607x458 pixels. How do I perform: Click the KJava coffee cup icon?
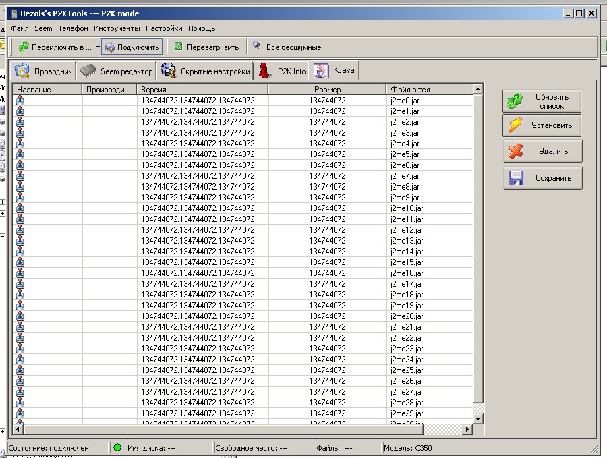coord(321,70)
